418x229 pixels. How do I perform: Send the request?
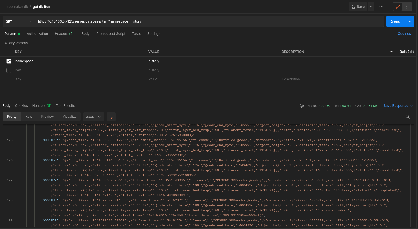[396, 21]
